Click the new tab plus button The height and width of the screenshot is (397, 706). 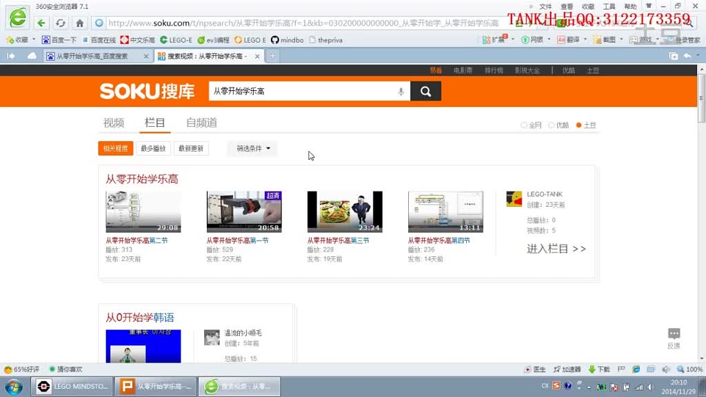[x=273, y=57]
